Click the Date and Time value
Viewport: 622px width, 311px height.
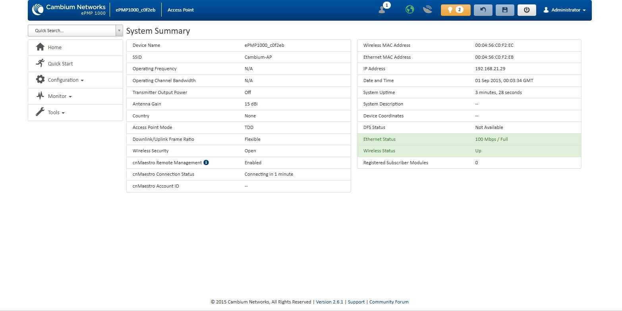point(504,81)
